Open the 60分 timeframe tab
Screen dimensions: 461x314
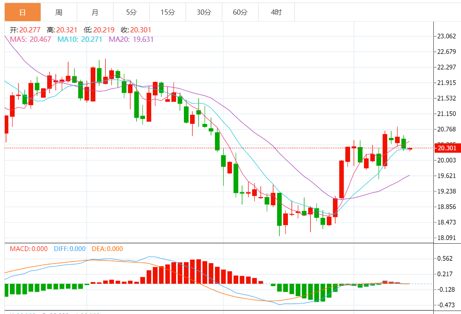[x=240, y=13]
